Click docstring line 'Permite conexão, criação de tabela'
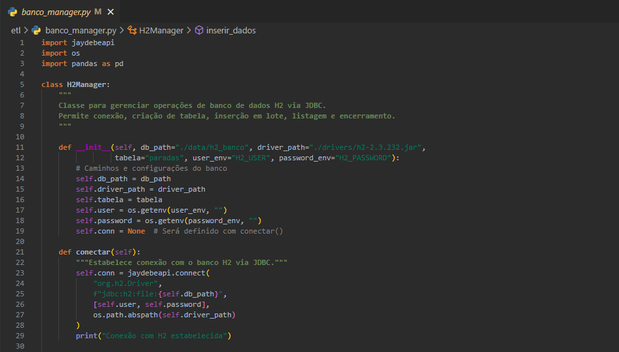Screen dimensions: 619x352 click(227, 116)
